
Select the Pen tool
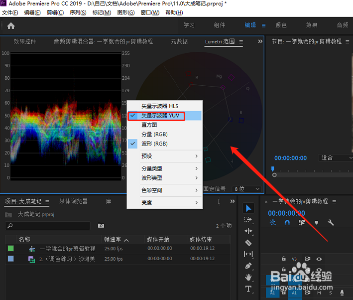[x=248, y=266]
